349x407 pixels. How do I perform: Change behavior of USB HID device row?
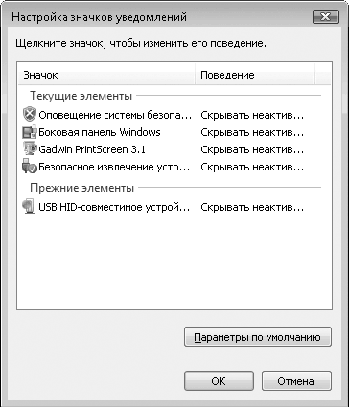coord(252,207)
